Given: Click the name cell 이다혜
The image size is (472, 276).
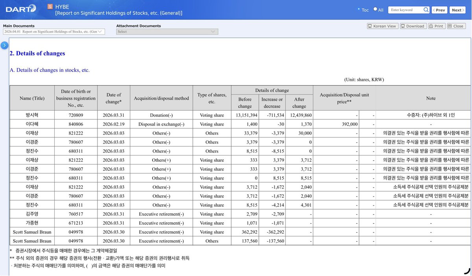Looking at the screenshot, I should coord(32,124).
